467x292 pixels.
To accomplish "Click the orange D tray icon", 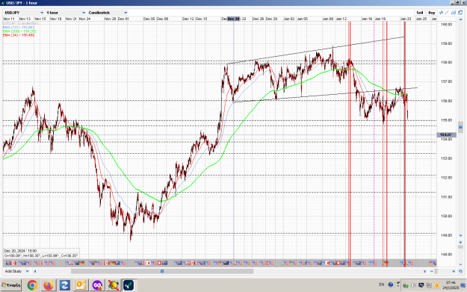I will 437,285.
